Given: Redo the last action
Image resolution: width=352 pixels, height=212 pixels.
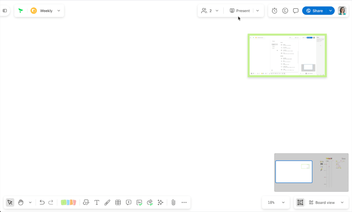Looking at the screenshot, I should point(51,202).
